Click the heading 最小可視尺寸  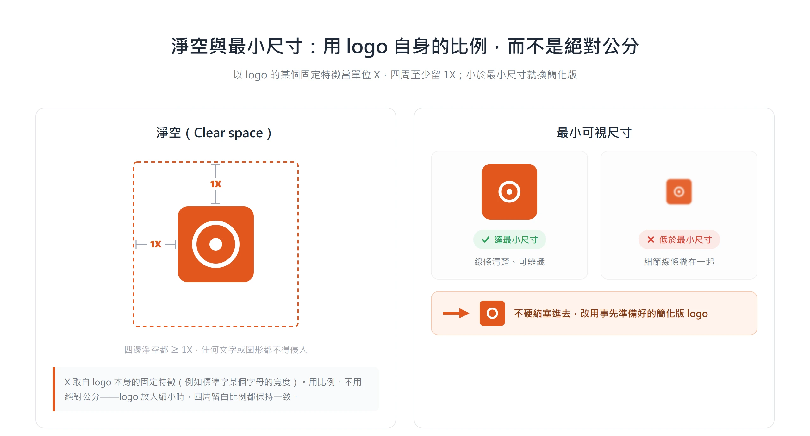(594, 133)
